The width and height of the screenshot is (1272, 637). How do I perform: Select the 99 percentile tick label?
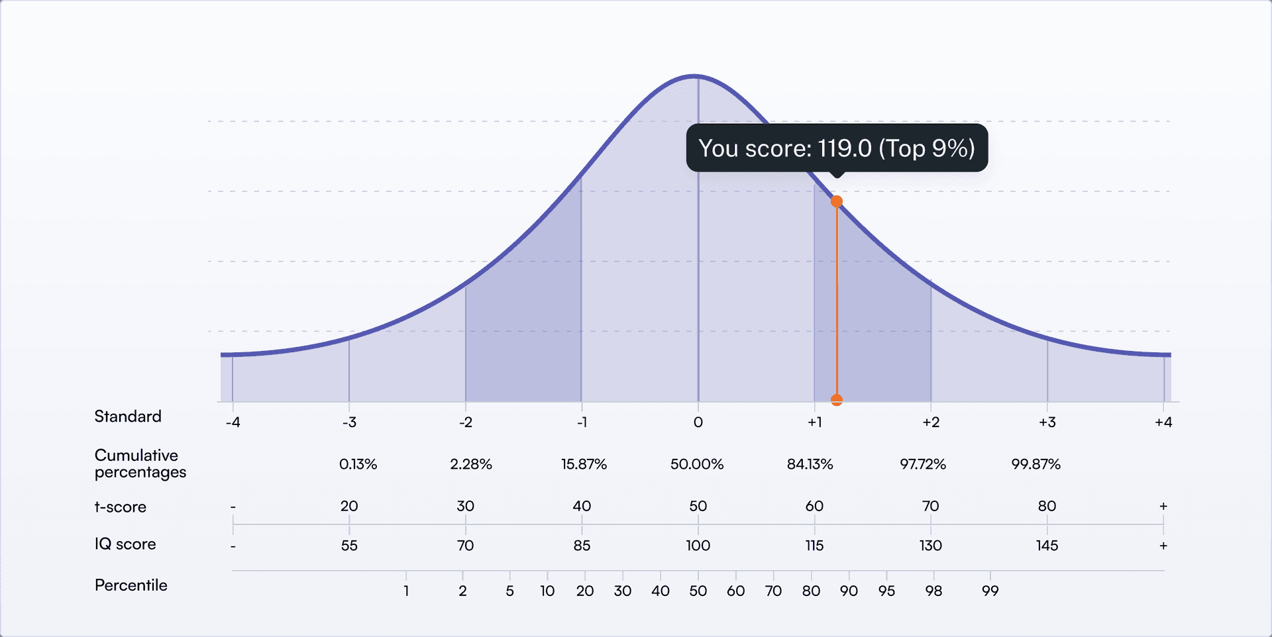(990, 591)
